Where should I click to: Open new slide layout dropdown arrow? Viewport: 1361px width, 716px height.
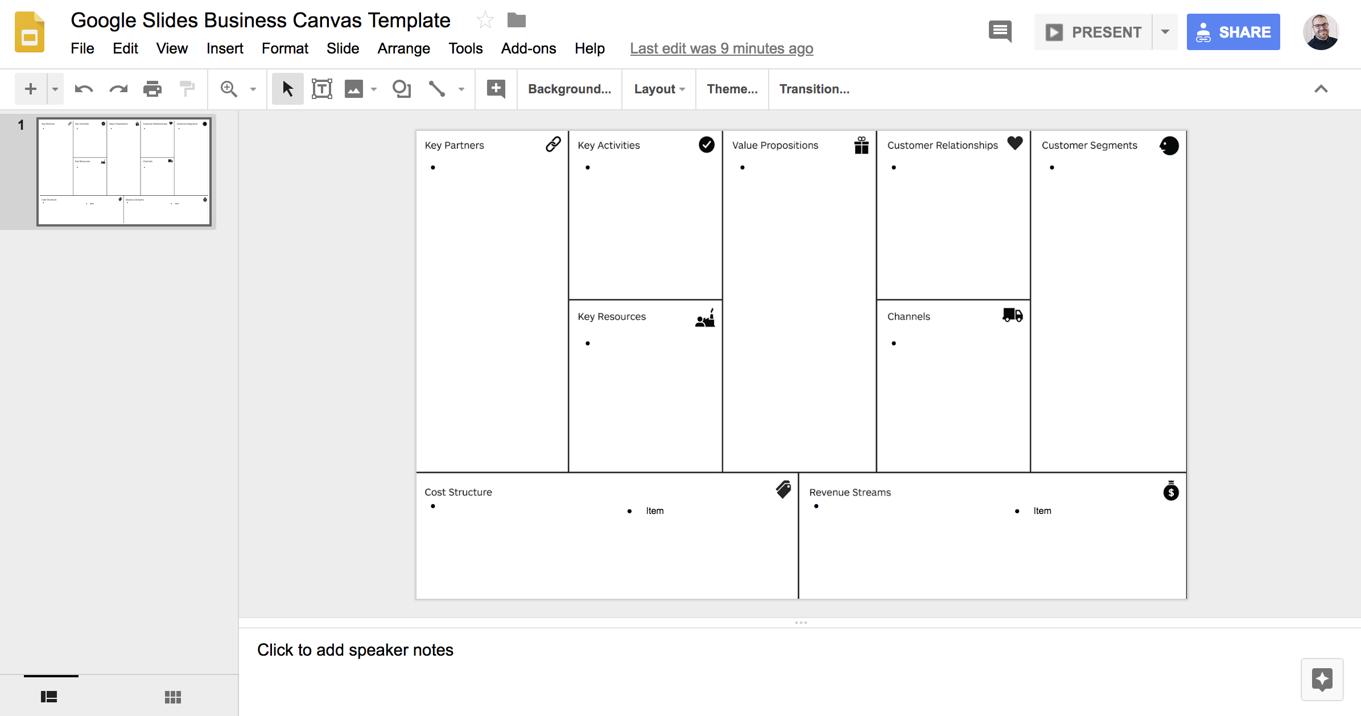pos(55,89)
